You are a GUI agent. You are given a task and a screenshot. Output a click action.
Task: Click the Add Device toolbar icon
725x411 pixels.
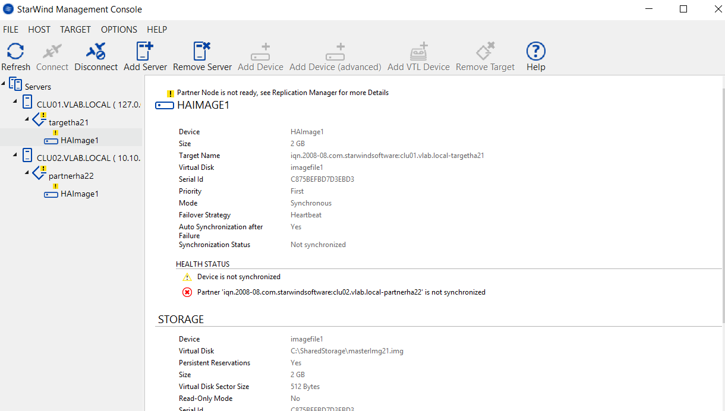pos(260,51)
